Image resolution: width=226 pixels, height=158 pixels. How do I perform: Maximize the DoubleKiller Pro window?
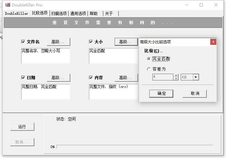point(201,5)
